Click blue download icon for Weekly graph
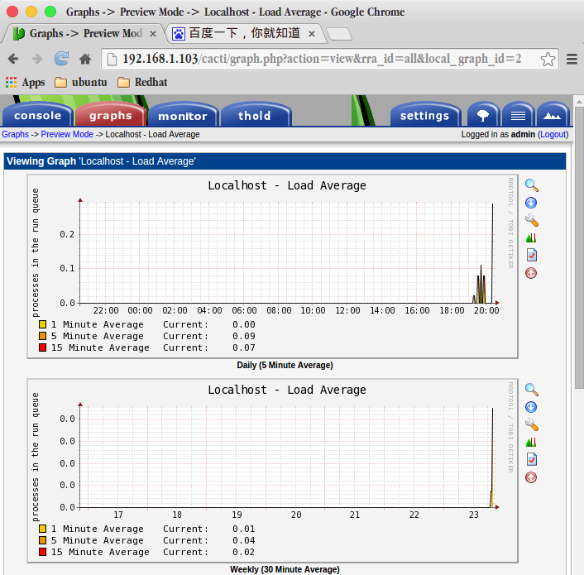The width and height of the screenshot is (584, 575). point(531,407)
